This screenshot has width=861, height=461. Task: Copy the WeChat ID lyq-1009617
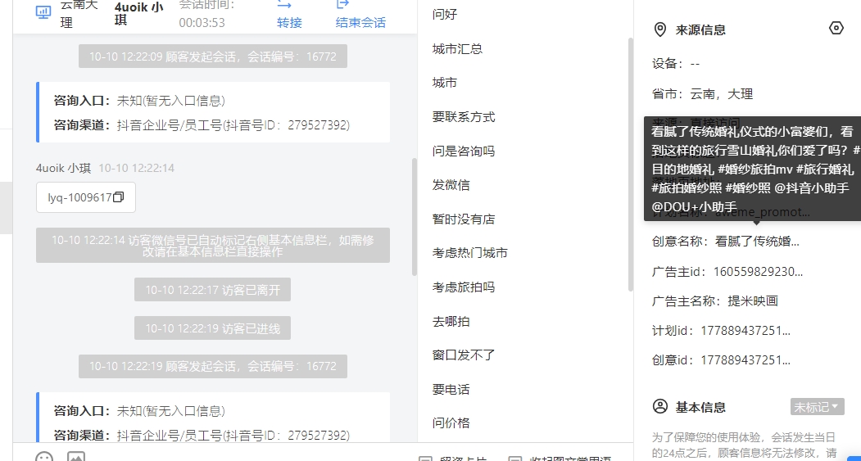pyautogui.click(x=118, y=197)
